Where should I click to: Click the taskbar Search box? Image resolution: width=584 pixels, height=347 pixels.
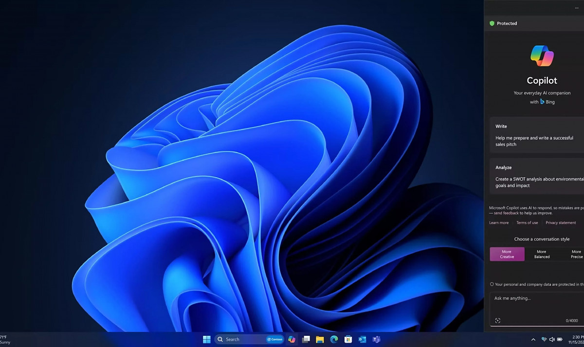[249, 339]
